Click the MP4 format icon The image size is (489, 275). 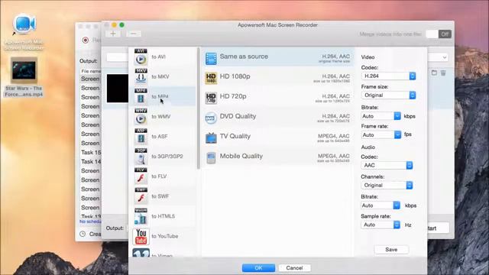[141, 96]
